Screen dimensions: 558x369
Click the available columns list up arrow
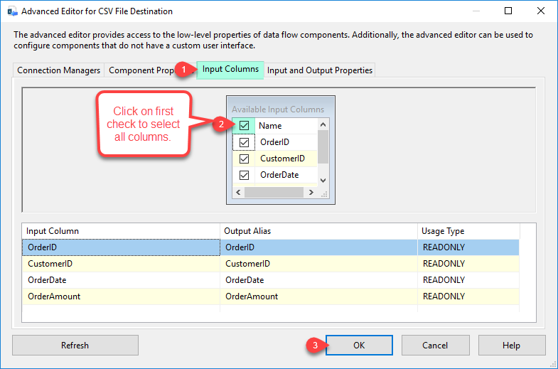click(x=323, y=124)
